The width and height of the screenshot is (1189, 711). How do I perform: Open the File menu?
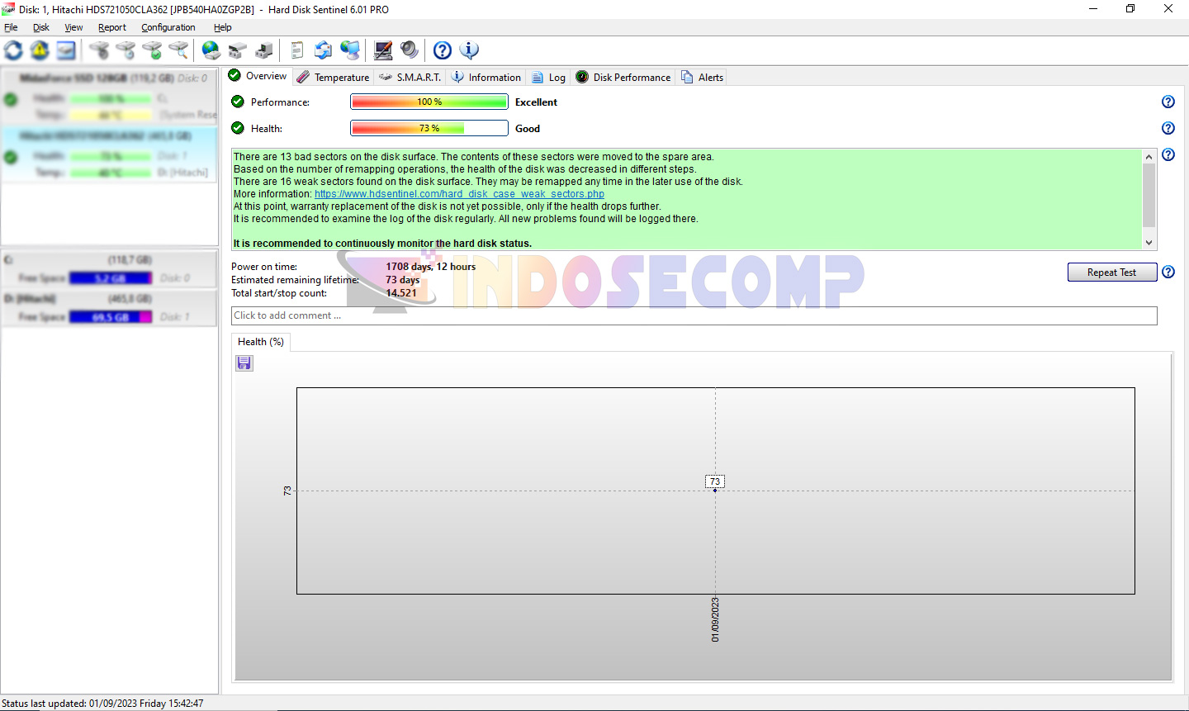(11, 27)
